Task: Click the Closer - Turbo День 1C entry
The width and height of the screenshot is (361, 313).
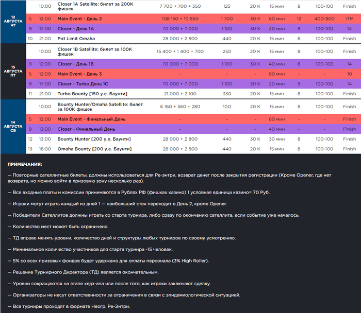Action: [x=86, y=83]
